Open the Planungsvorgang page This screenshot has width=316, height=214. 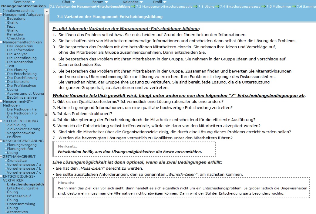tap(22, 145)
